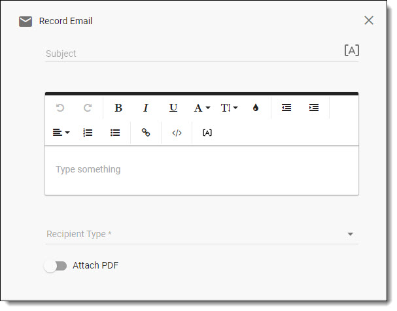Open the font family dropdown
This screenshot has width=397, height=311.
(x=201, y=108)
